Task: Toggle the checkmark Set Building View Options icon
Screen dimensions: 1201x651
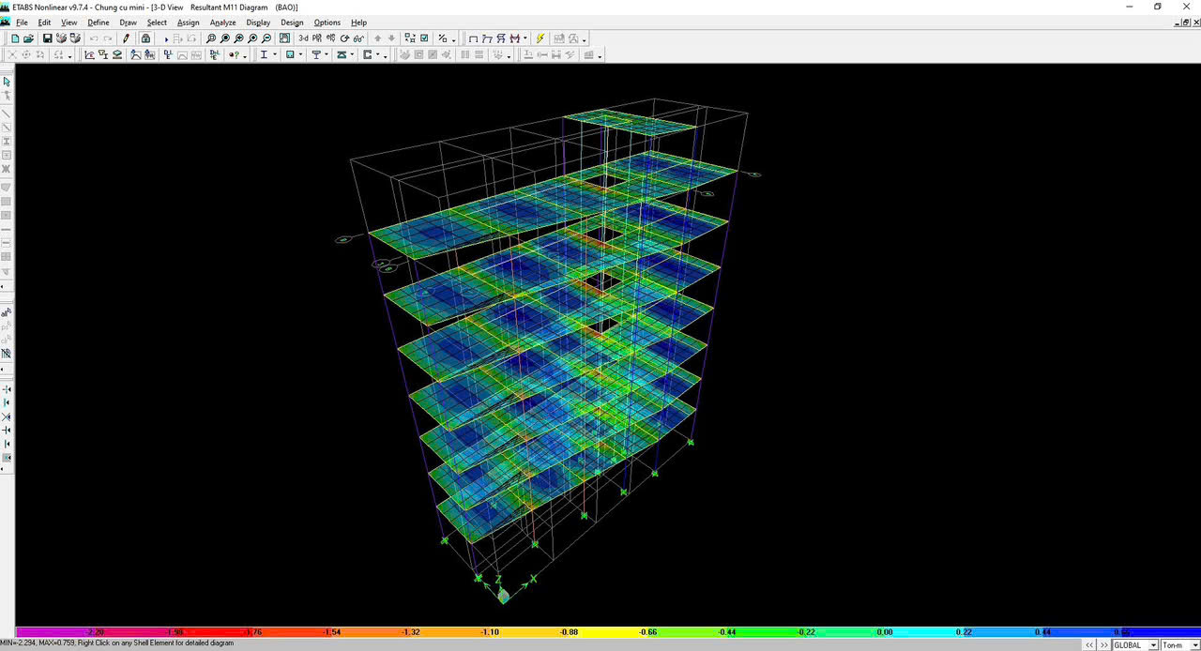Action: pyautogui.click(x=425, y=38)
